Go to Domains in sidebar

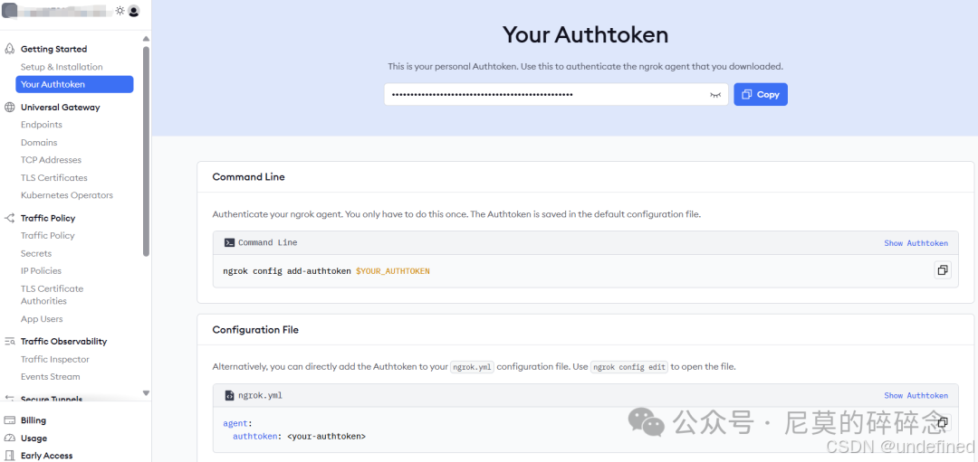pyautogui.click(x=39, y=143)
